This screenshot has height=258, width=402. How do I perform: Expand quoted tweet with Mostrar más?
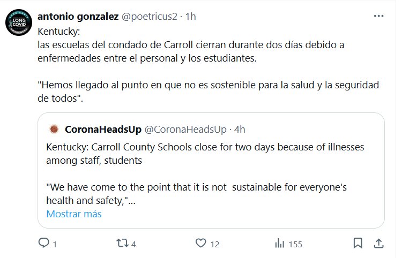(73, 214)
